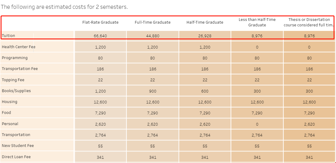
Task: Click the Food row label
Action: 6,113
